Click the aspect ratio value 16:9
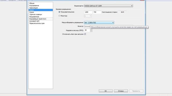Image resolution: width=172 pixels, height=96 pixels. 122,12
